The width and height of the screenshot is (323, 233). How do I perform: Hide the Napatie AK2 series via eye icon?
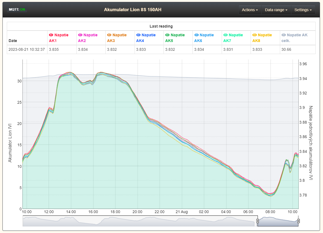(80, 35)
